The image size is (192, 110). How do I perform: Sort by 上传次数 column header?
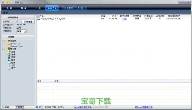pos(160,16)
